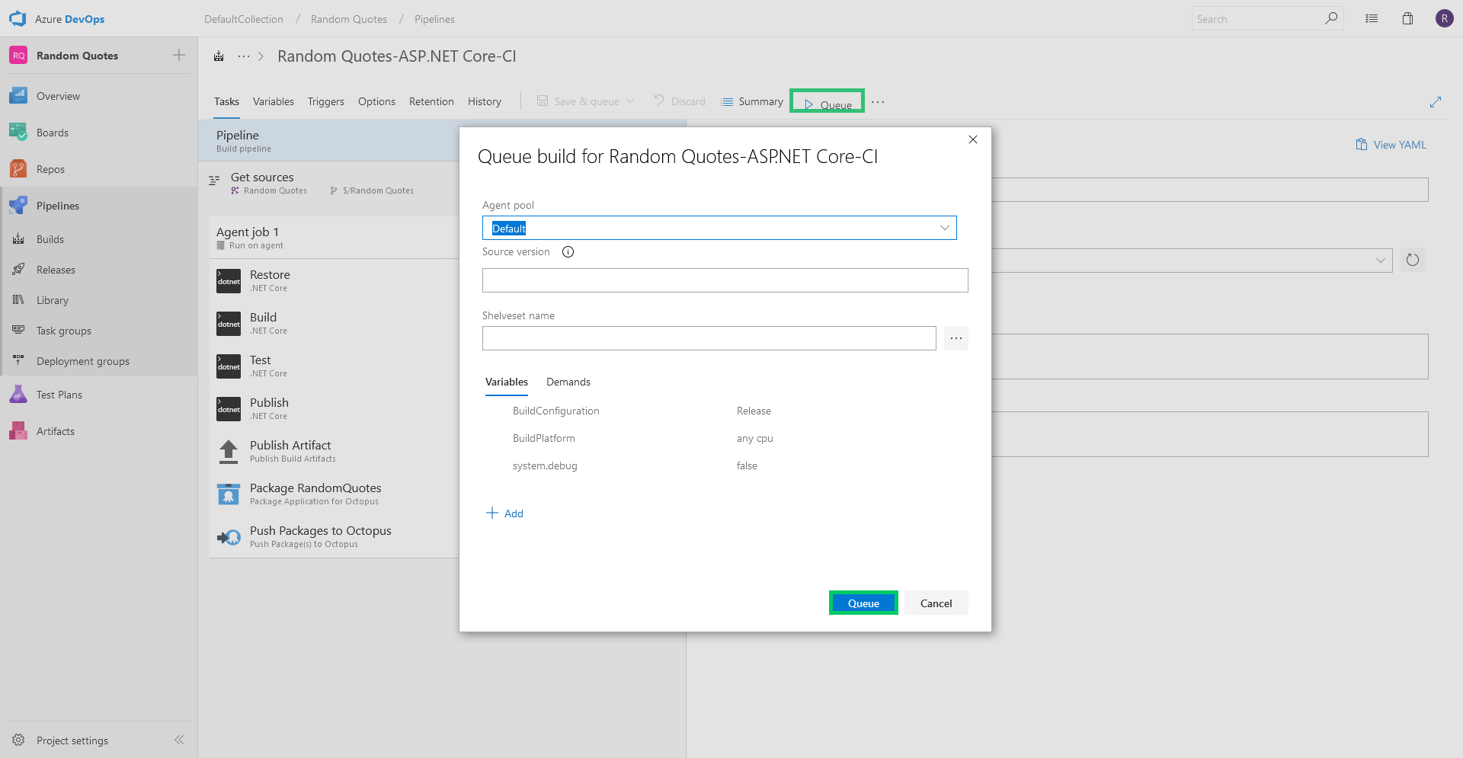This screenshot has height=758, width=1463.
Task: Open the marketplace shopping bag icon
Action: pyautogui.click(x=1407, y=19)
